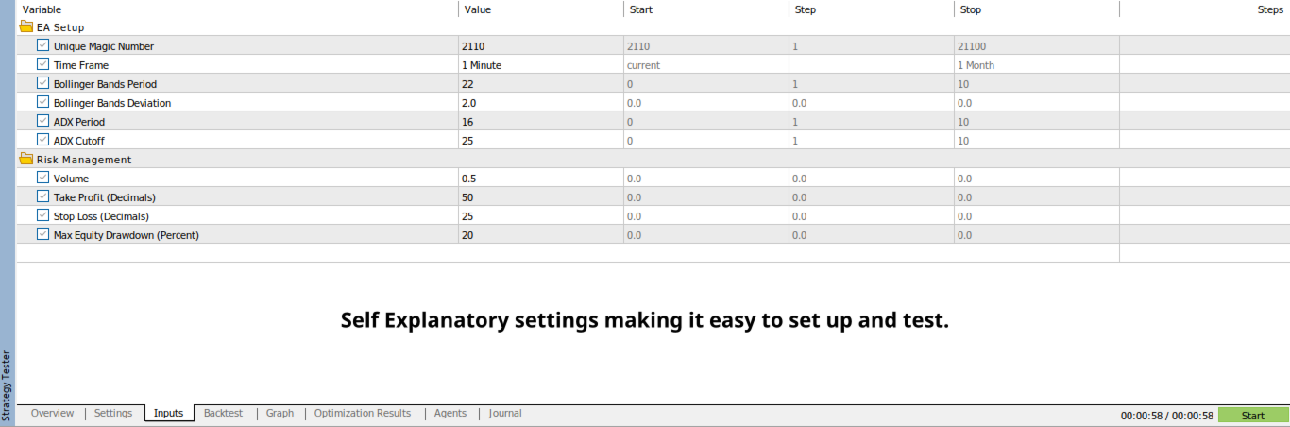1290x427 pixels.
Task: Open the Time Frame Start 'current' dropdown
Action: pos(704,65)
